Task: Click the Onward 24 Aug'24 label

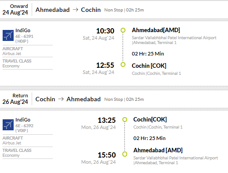Action: [x=15, y=9]
